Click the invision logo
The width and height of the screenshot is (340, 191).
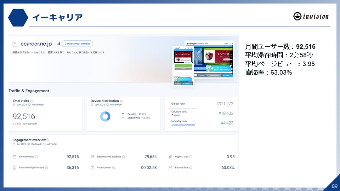[x=311, y=16]
